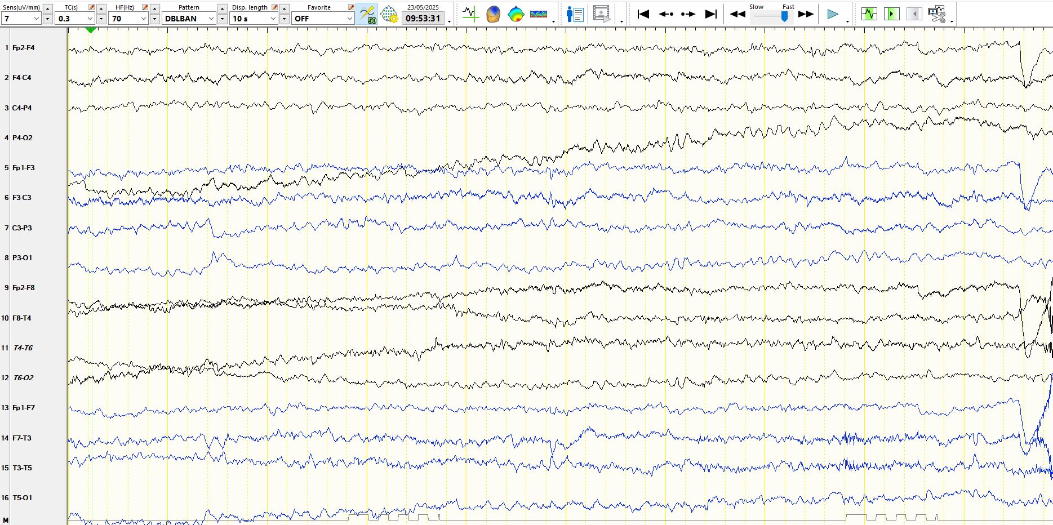Step Pattern selection down
The width and height of the screenshot is (1053, 525).
pyautogui.click(x=223, y=19)
